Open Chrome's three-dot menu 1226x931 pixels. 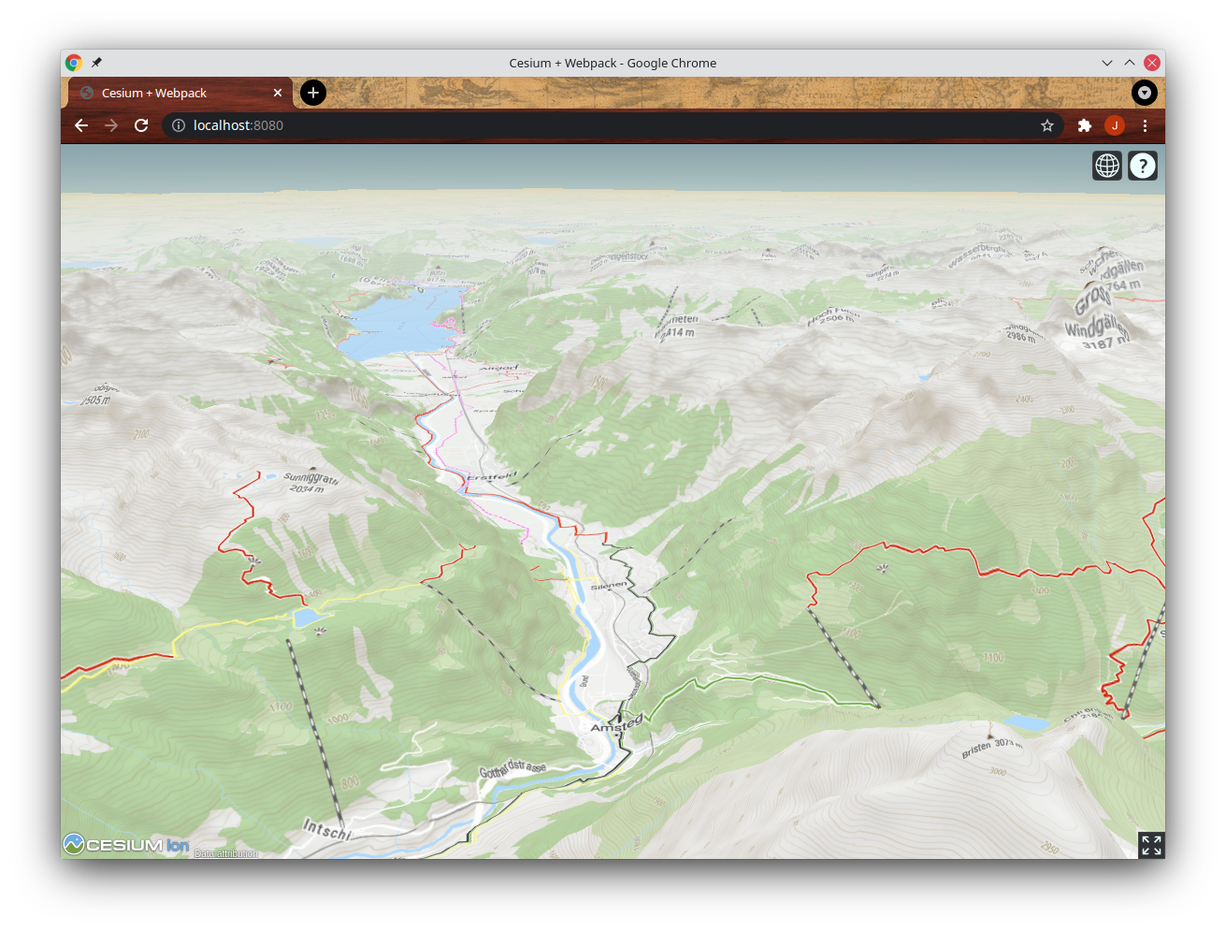point(1145,125)
